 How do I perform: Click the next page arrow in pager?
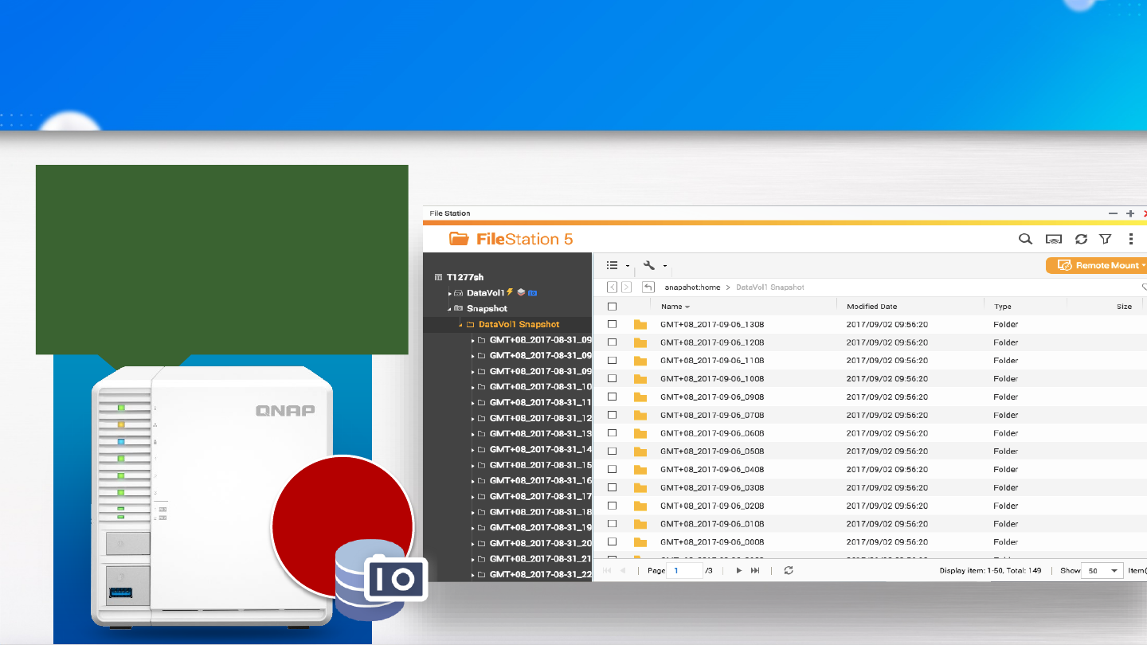pos(739,570)
